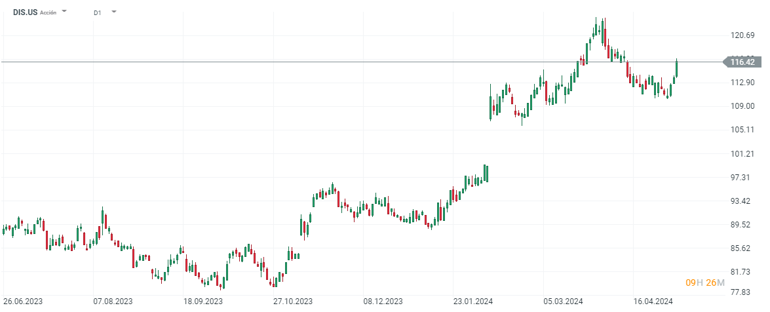Select the 116.42 current price tag
Image resolution: width=770 pixels, height=312 pixels.
tap(743, 62)
